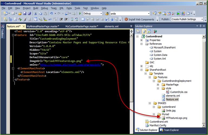Open the schemas.microsoft.com/sharepoint link
208x135 pixels.
(70, 65)
